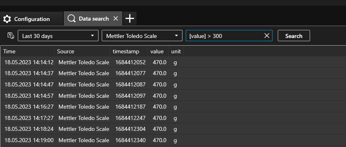
Task: Sort by the Source column header
Action: (x=82, y=51)
